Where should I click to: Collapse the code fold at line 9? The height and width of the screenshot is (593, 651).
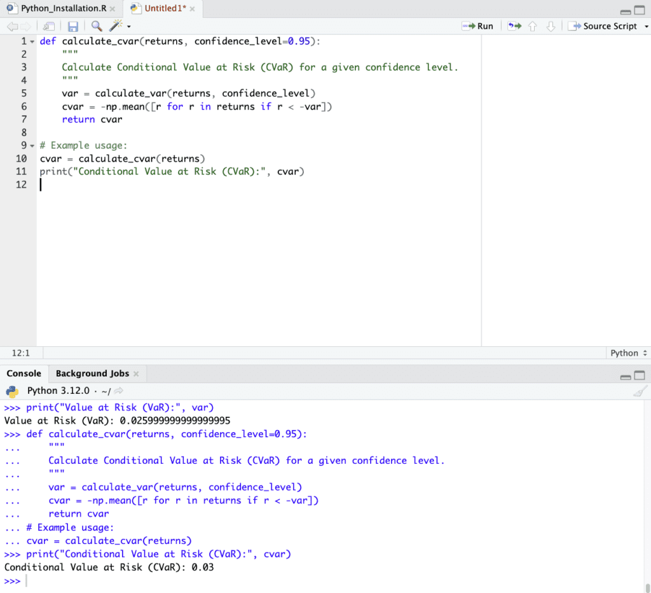(x=32, y=146)
